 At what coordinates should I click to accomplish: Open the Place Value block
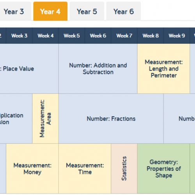(x=29, y=69)
